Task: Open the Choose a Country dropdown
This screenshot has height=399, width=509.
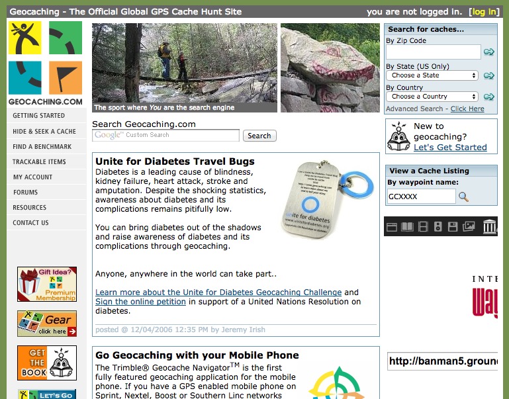Action: [432, 97]
